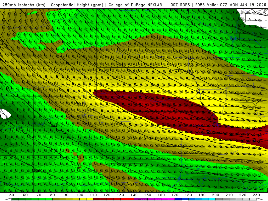Click the 230 value on color scale
This screenshot has width=268, height=201.
[x=256, y=195]
